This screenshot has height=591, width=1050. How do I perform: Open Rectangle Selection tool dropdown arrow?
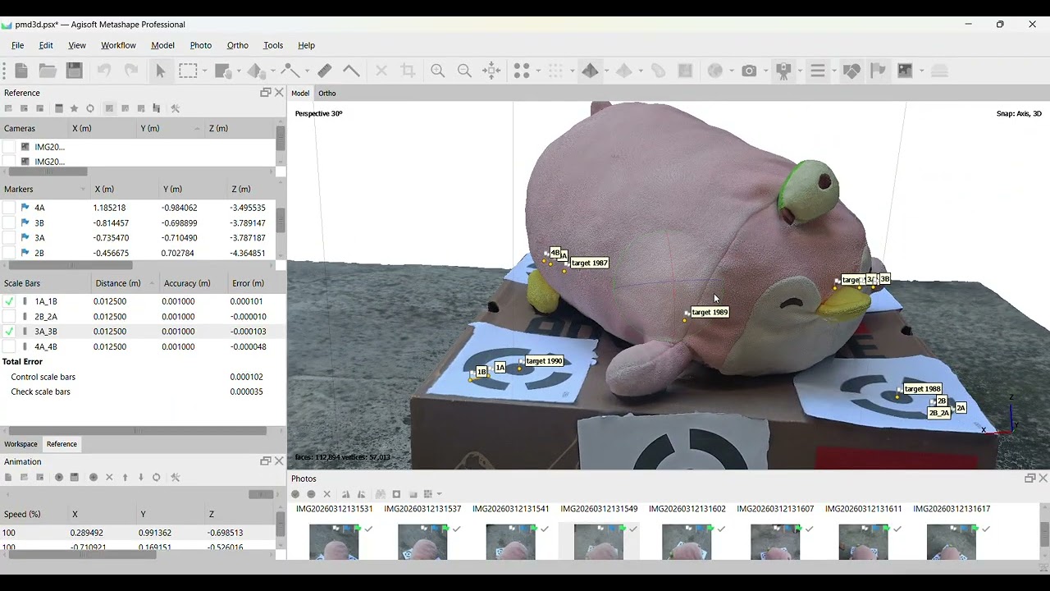coord(204,71)
